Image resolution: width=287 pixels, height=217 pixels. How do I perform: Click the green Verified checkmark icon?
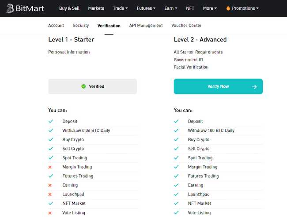83,86
